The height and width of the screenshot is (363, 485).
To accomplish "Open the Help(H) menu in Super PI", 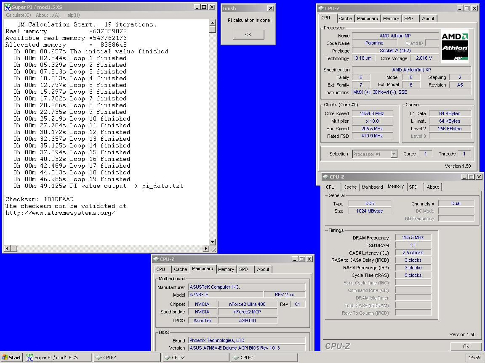I will pyautogui.click(x=72, y=15).
